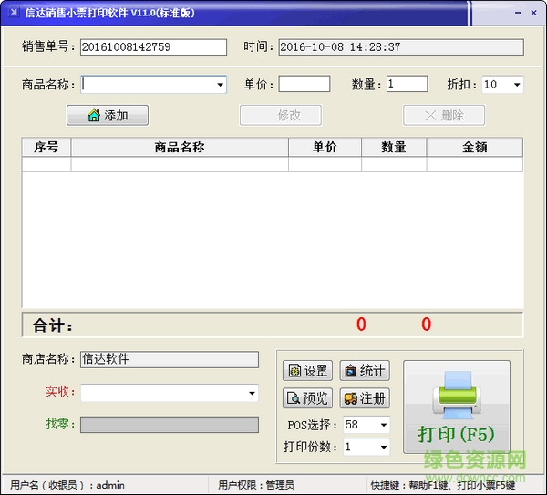Click the 删除 (Delete) button

[x=444, y=116]
